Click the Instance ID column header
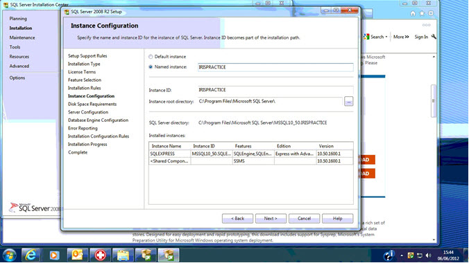The width and height of the screenshot is (469, 263). pos(212,146)
